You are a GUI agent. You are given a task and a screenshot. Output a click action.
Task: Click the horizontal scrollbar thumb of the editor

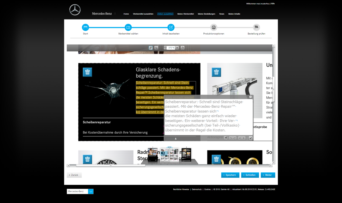110,166
